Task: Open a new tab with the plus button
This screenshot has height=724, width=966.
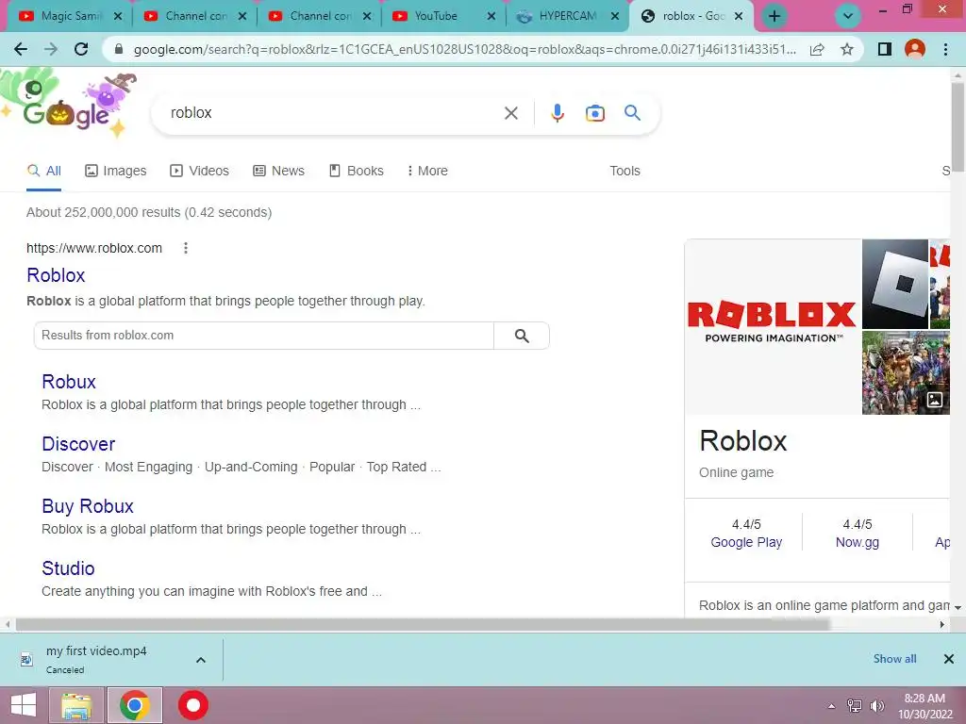Action: point(774,16)
